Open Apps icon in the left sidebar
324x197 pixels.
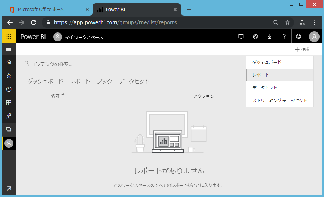tap(9, 102)
